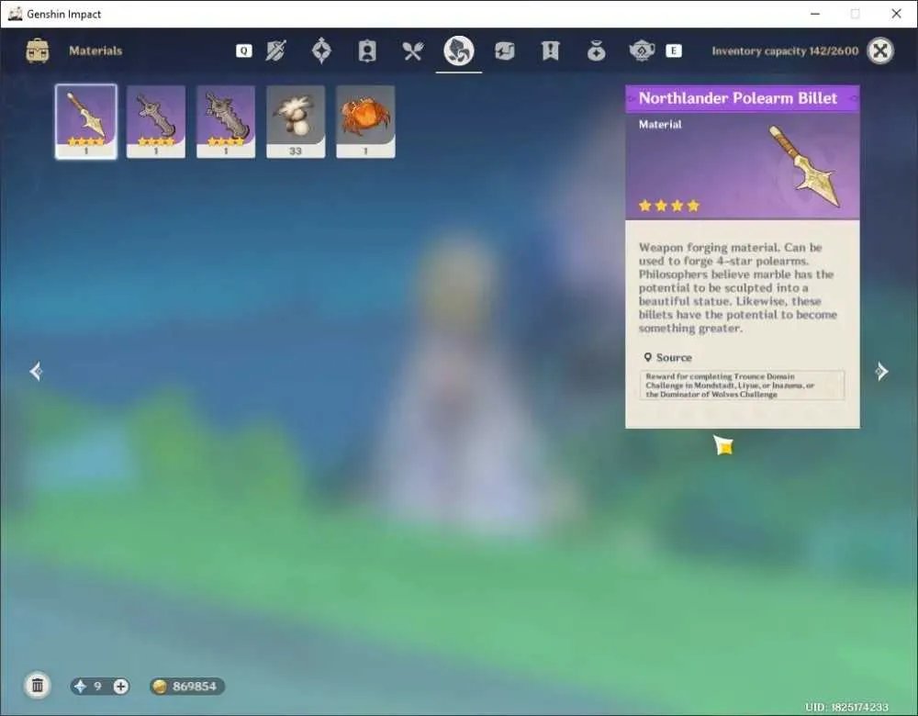Open the Weapons inventory tab
This screenshot has height=716, width=918.
tap(275, 50)
